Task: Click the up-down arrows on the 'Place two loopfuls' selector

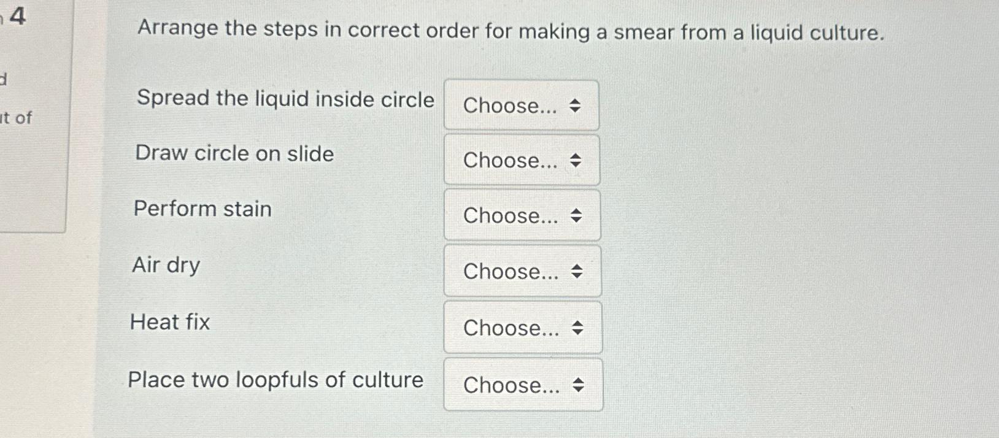Action: [x=578, y=385]
